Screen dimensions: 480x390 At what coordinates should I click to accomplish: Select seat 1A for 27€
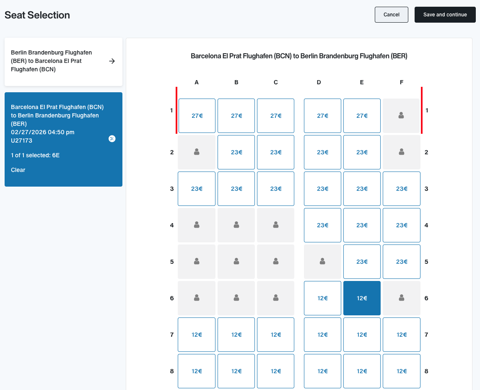[197, 116]
